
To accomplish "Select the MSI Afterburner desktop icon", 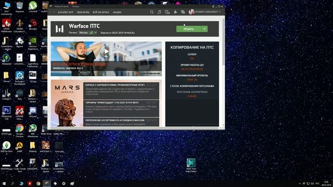I will click(x=33, y=130).
